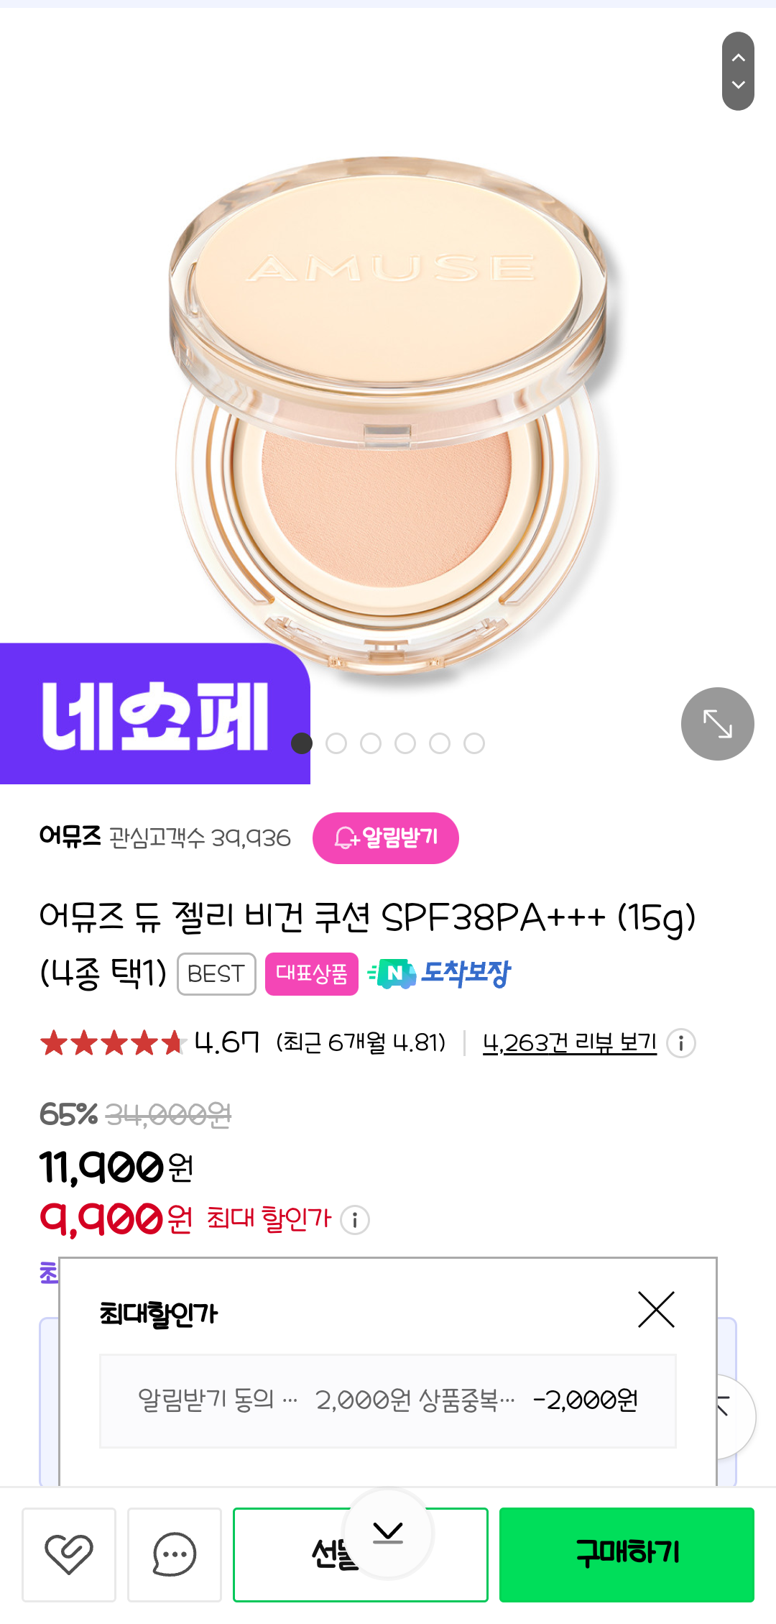
Task: Select the second image carousel dot
Action: [336, 743]
